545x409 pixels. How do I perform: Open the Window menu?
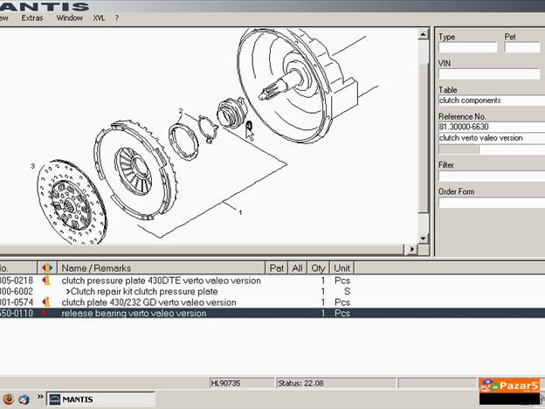coord(70,17)
